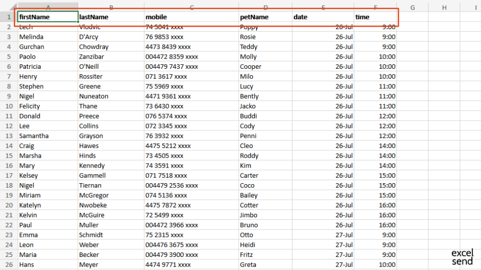Click cell containing Donald
This screenshot has height=270, width=481.
48,116
